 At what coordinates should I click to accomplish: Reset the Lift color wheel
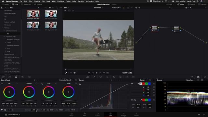[17, 84]
